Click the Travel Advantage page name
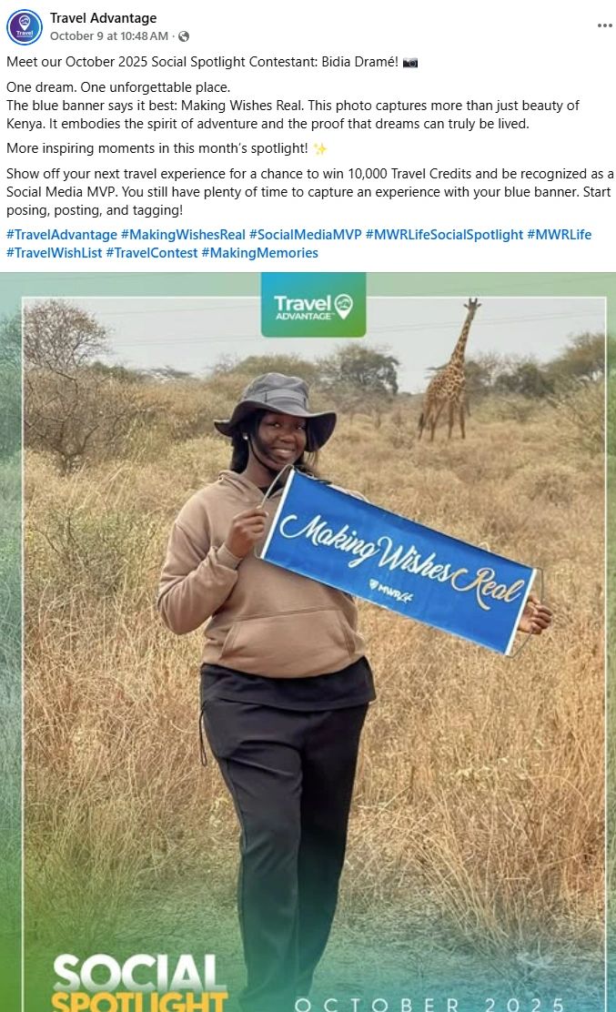616x1012 pixels. [103, 18]
